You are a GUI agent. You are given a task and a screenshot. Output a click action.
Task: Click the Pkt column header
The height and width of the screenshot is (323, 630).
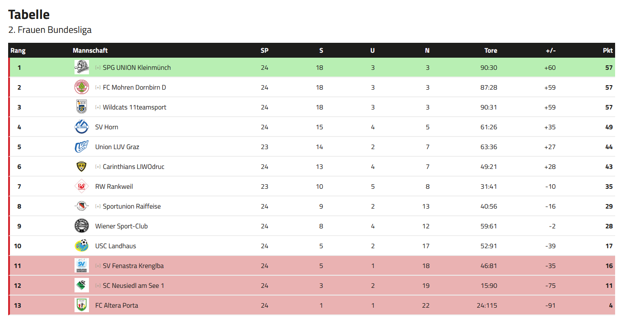pos(608,50)
